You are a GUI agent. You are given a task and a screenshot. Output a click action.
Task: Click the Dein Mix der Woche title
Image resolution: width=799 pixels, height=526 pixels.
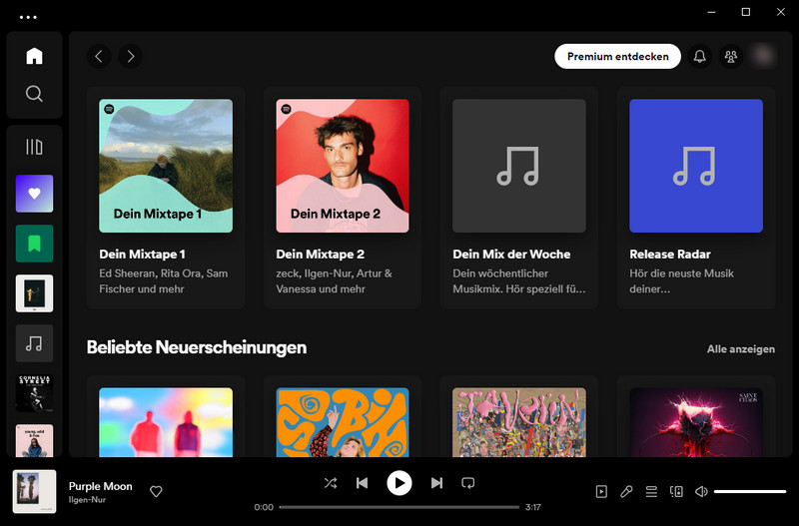(511, 255)
